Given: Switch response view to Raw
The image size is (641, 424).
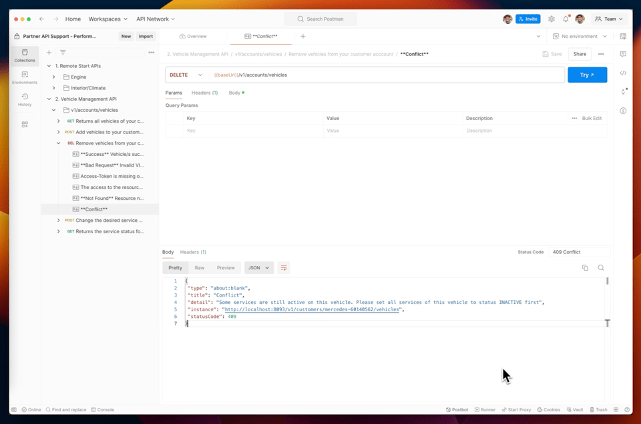Looking at the screenshot, I should 200,268.
